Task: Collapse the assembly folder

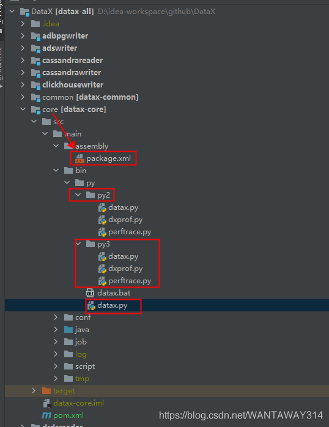Action: point(56,146)
